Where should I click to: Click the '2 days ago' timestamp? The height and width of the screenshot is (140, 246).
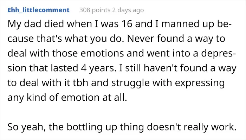point(128,10)
